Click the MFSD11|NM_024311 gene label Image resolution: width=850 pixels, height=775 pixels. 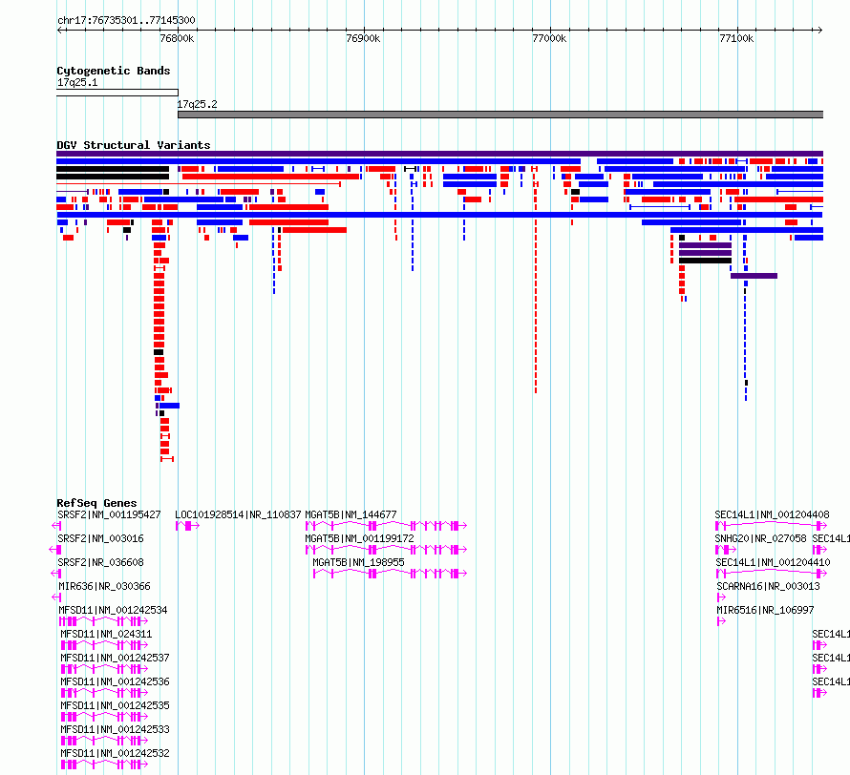(106, 634)
